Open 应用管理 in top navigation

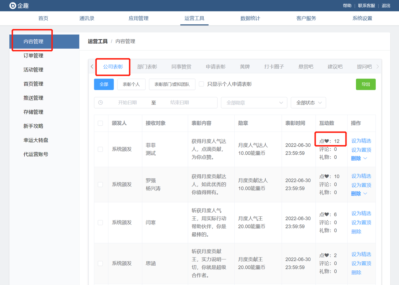click(x=139, y=18)
